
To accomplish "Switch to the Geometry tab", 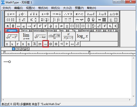I will 86,30.
